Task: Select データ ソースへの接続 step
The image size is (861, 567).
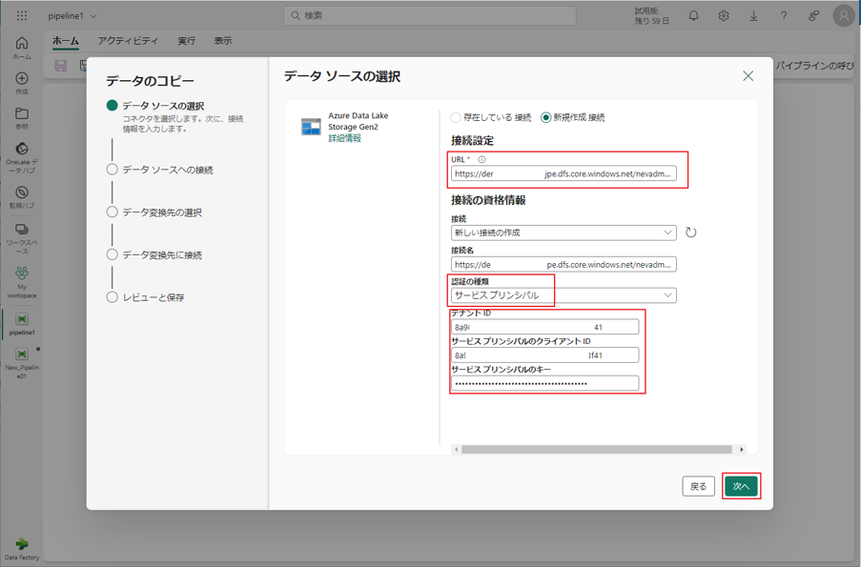Action: (x=160, y=170)
